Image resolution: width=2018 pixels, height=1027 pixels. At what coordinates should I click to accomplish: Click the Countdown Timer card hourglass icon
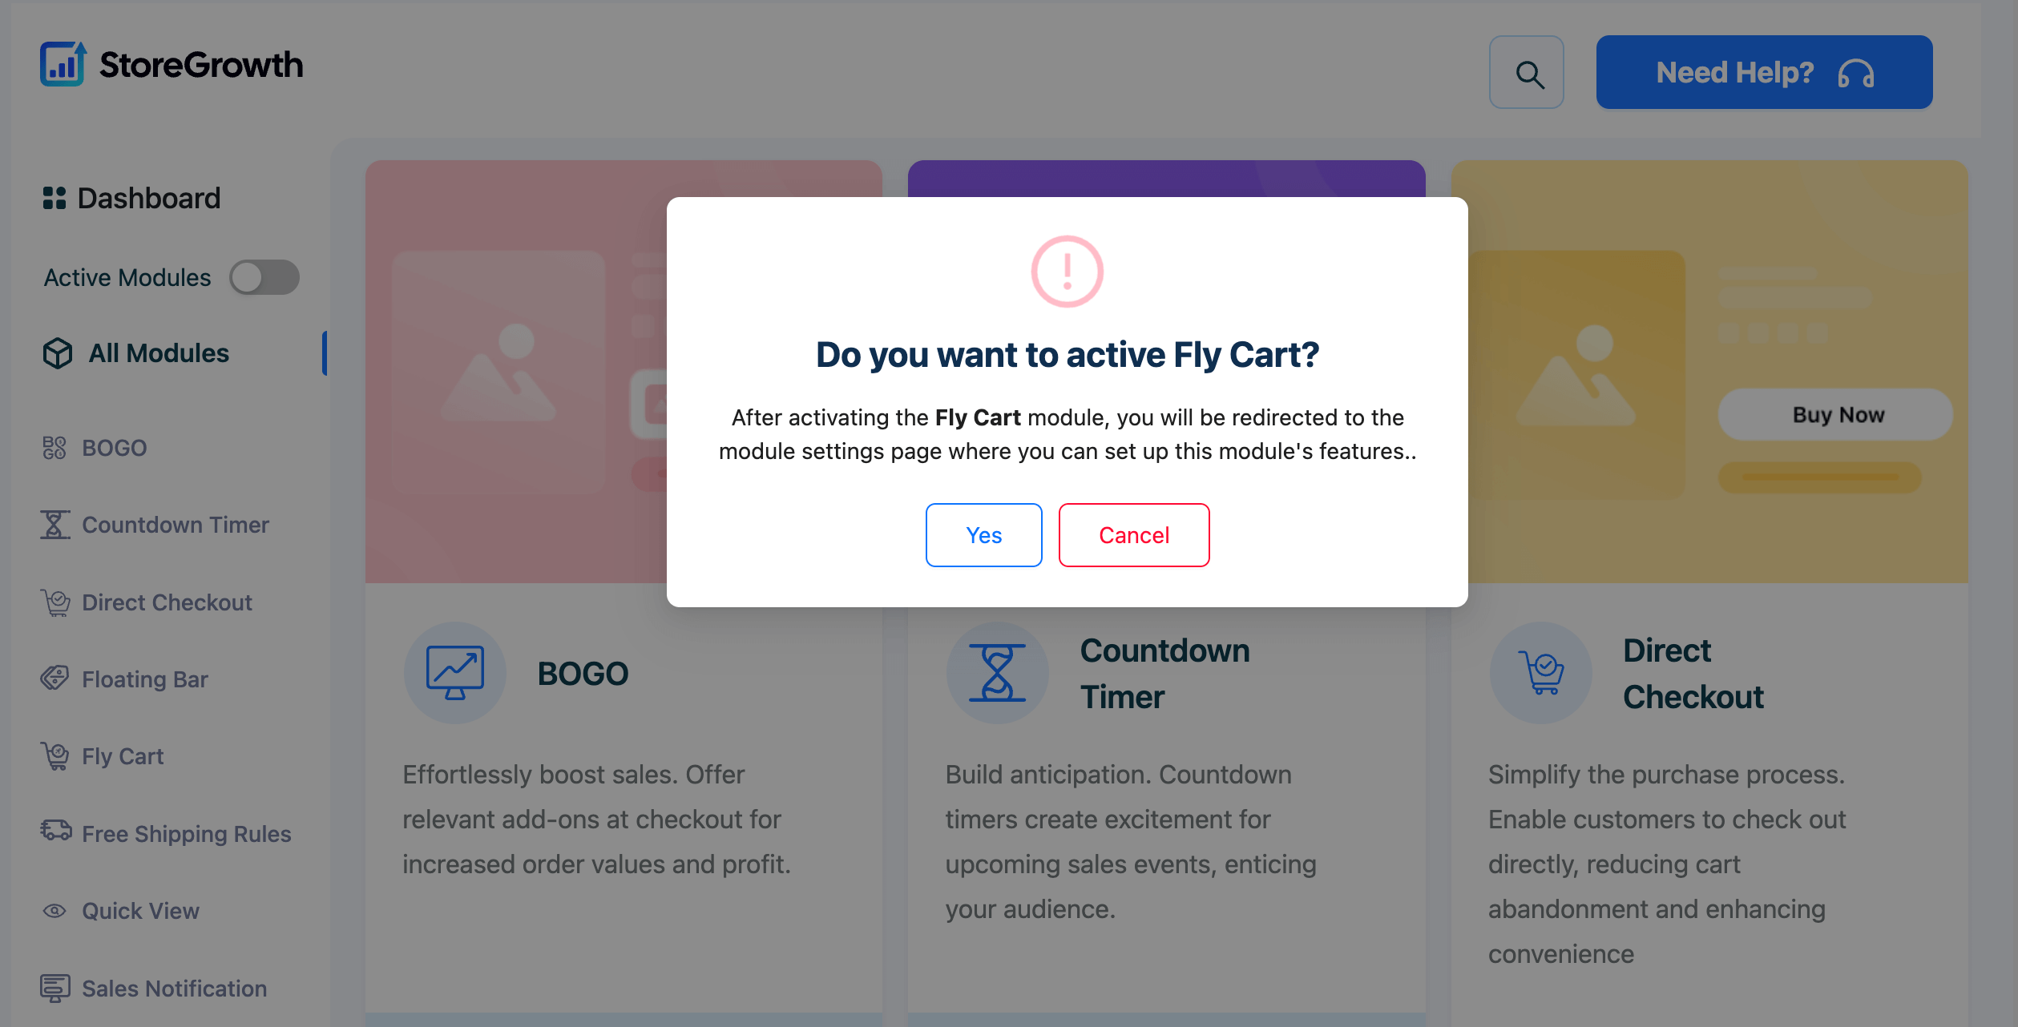click(x=998, y=672)
